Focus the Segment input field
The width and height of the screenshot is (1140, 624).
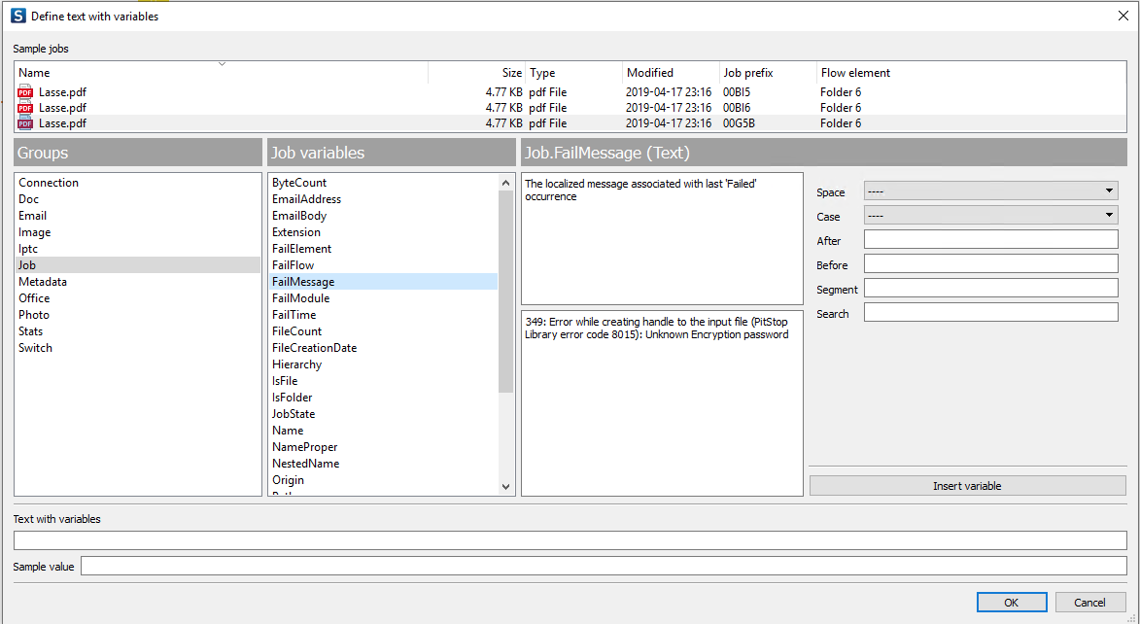(x=990, y=289)
